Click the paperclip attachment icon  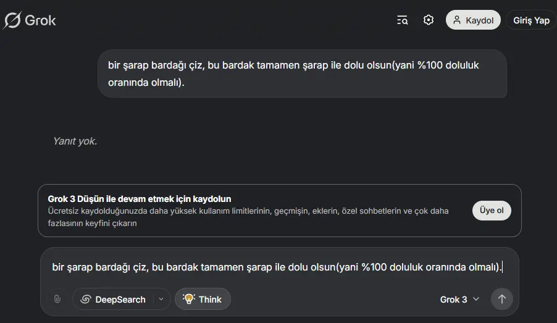pyautogui.click(x=57, y=299)
